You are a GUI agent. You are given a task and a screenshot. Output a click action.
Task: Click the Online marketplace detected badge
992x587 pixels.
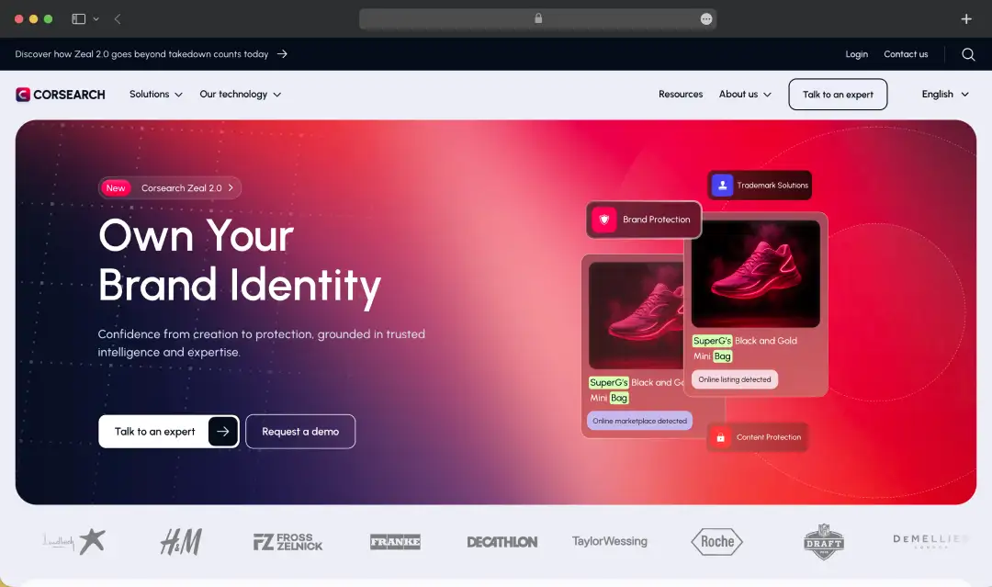pos(639,421)
